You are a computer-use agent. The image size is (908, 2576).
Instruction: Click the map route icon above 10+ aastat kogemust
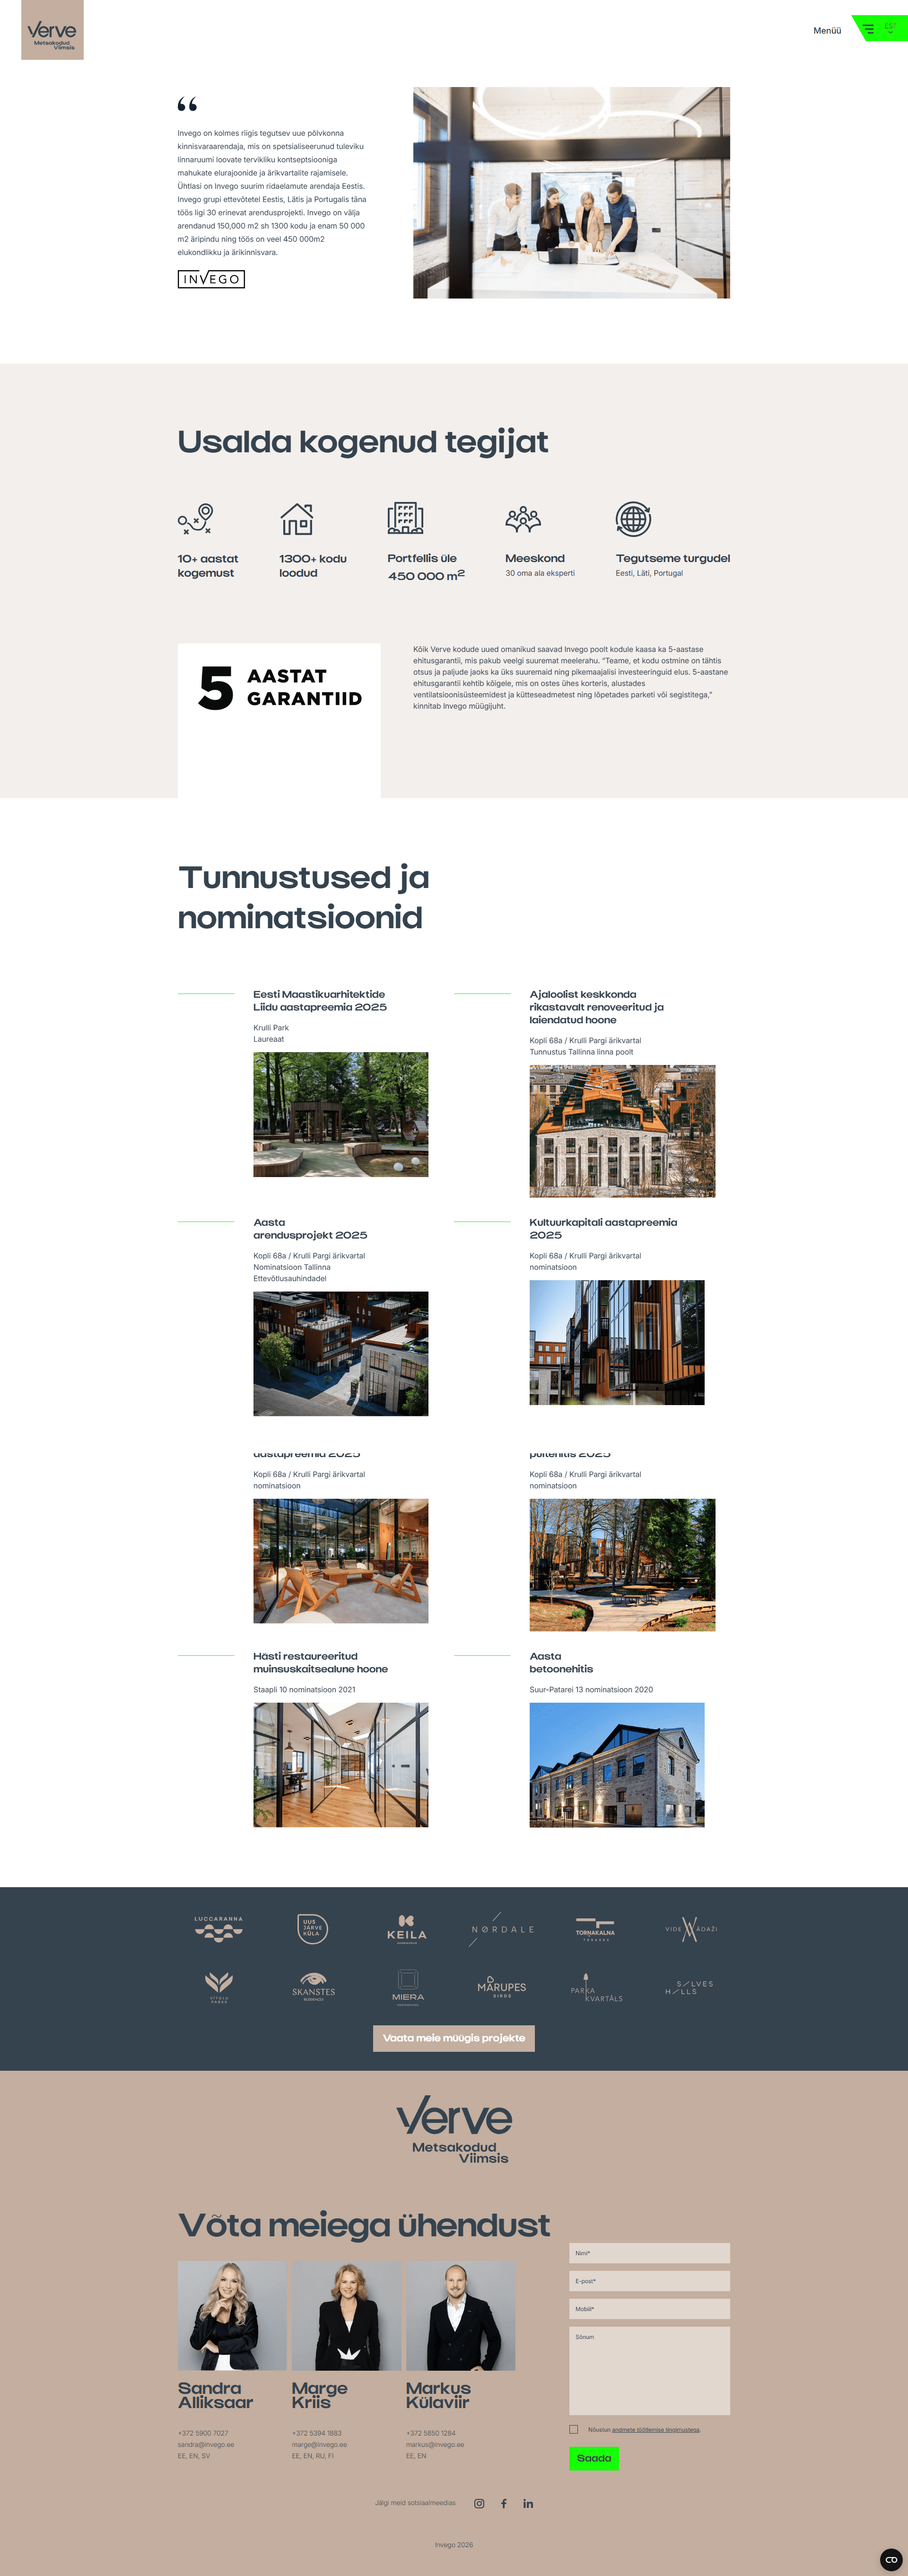[196, 519]
